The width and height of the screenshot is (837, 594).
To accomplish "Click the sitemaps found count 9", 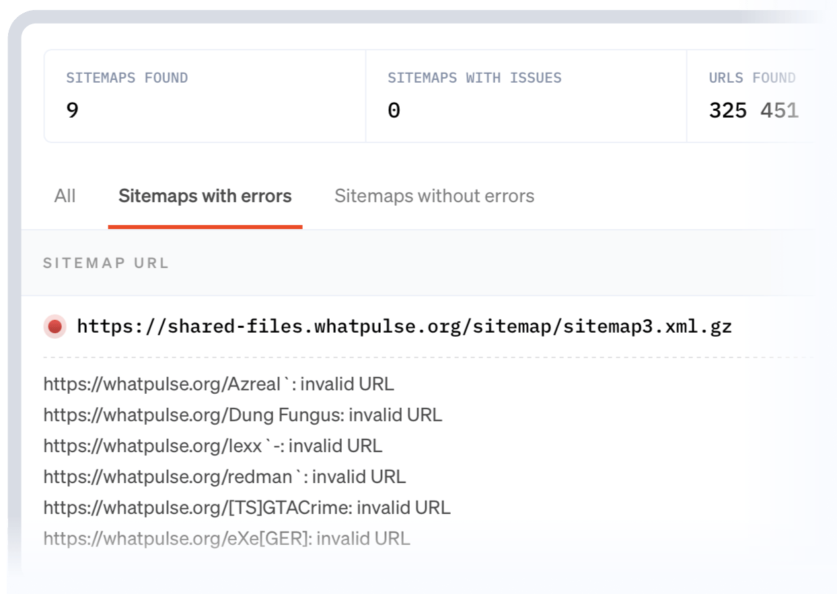I will pyautogui.click(x=73, y=110).
